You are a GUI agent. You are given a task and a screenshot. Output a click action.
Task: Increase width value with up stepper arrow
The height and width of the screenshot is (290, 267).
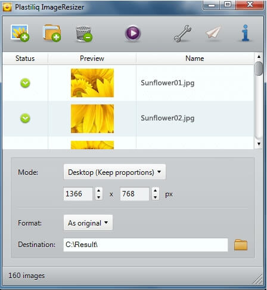99,190
